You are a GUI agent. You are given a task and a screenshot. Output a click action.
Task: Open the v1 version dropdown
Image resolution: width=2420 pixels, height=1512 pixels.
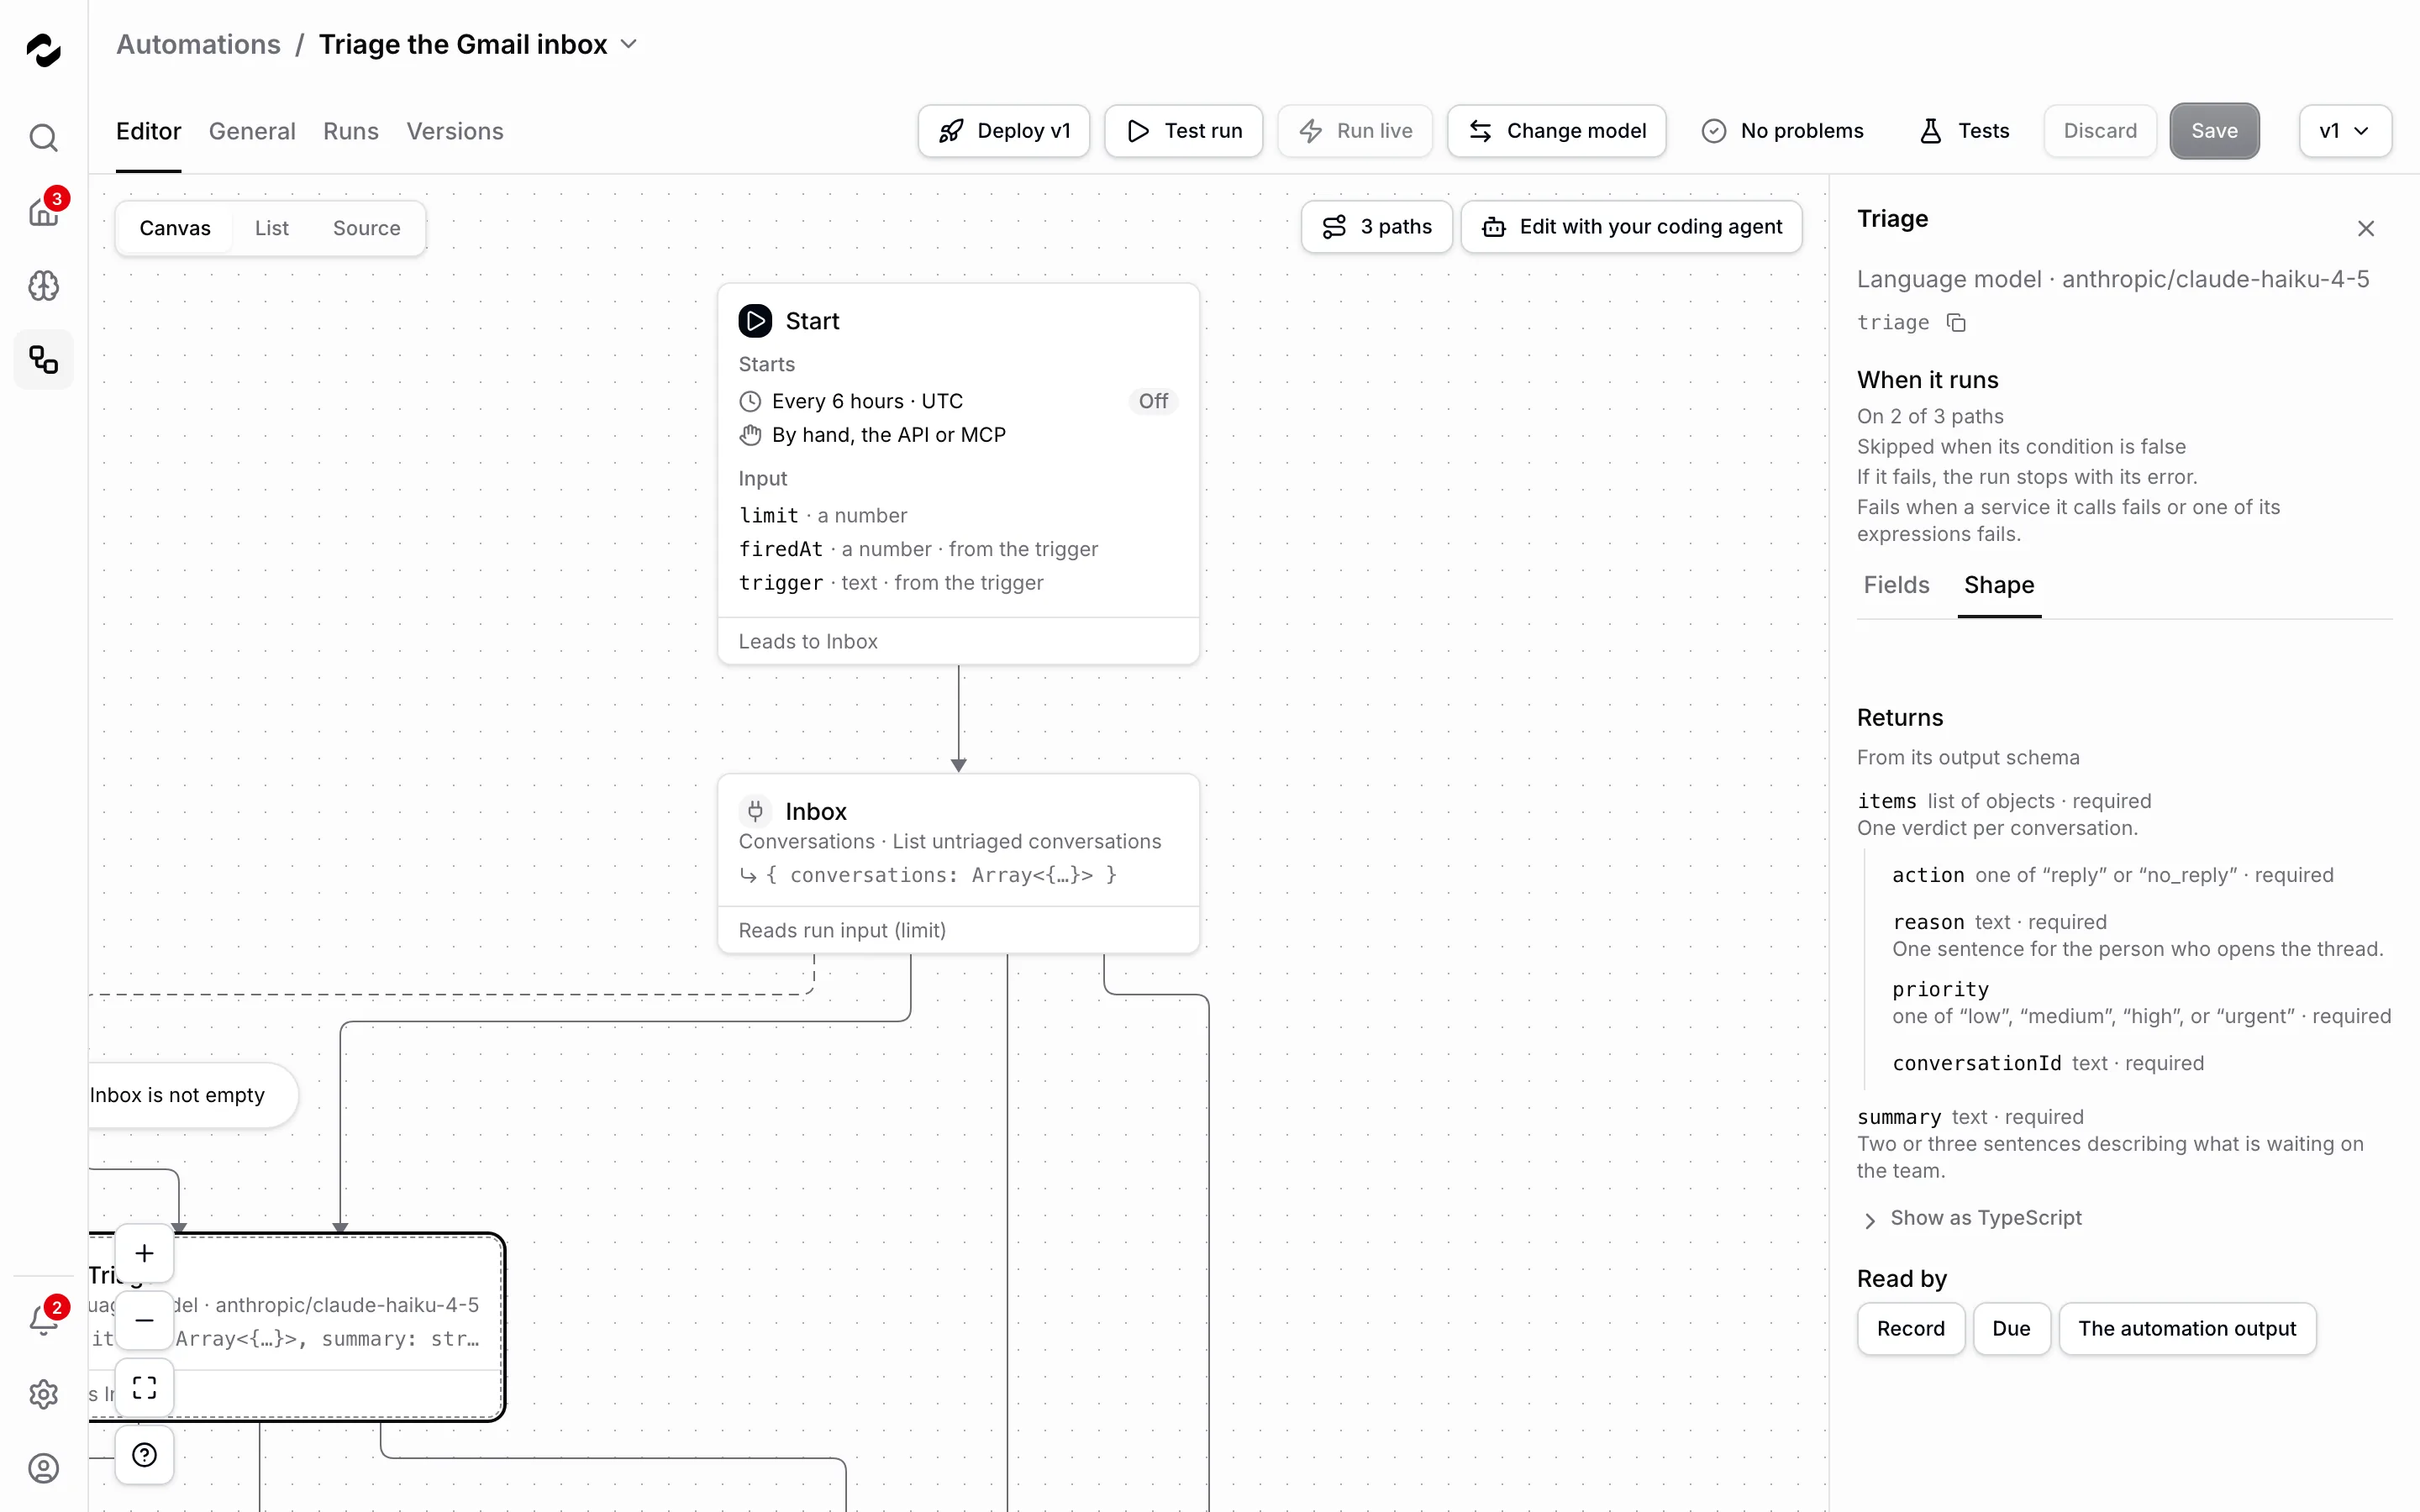click(x=2344, y=131)
